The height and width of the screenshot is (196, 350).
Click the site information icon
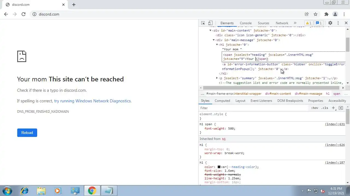coord(34,14)
